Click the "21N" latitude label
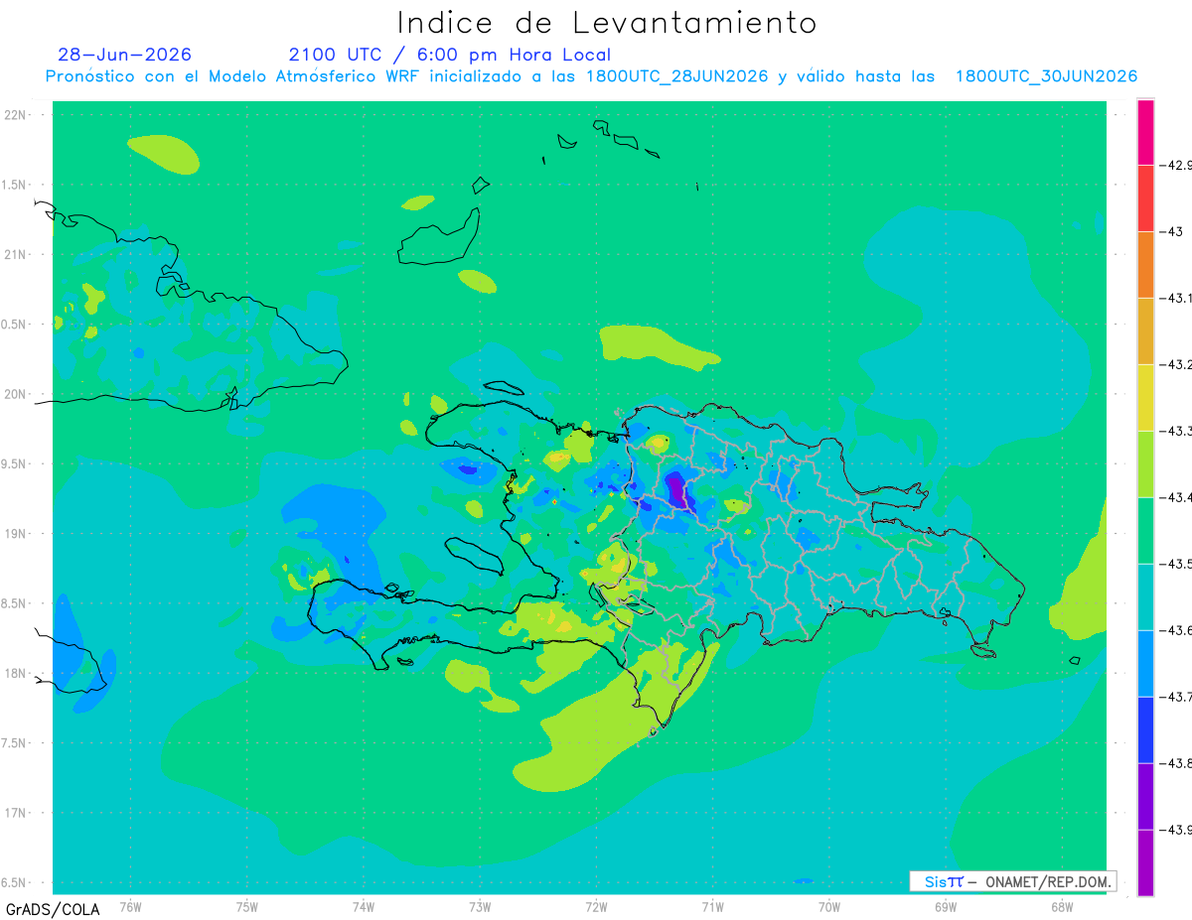Viewport: 1192px width, 920px height. [x=17, y=254]
